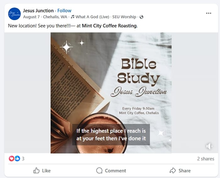Click the globe public audience icon
The image size is (220, 178).
(141, 17)
